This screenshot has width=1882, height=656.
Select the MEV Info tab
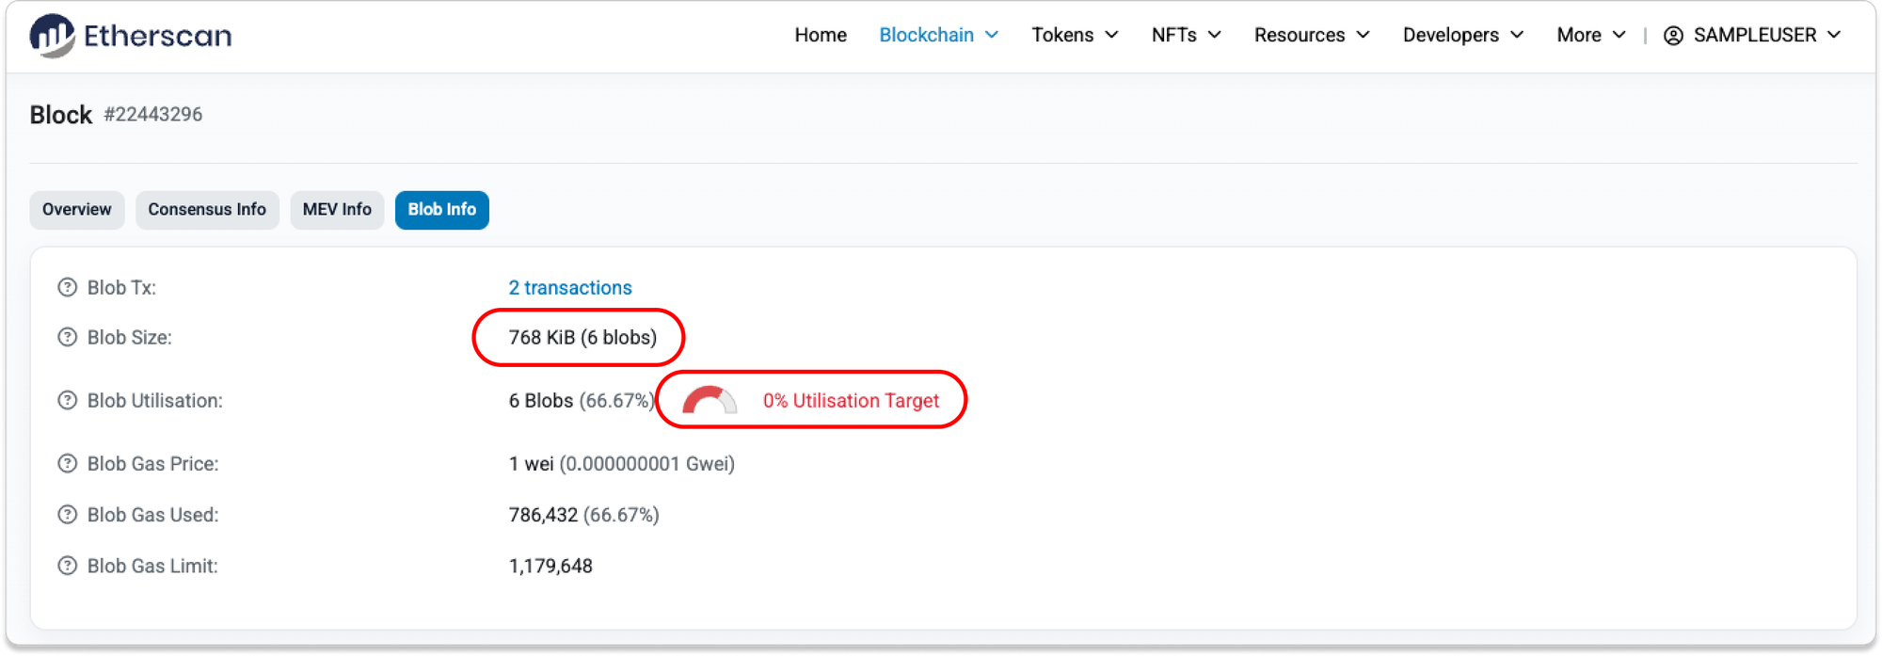[x=337, y=210]
